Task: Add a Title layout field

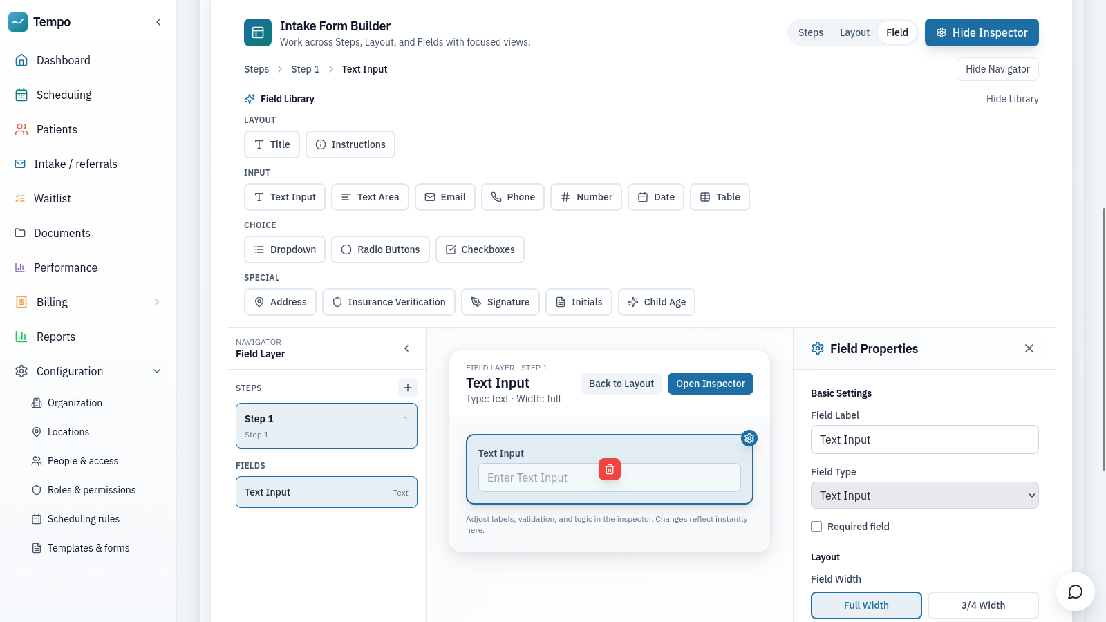Action: (272, 144)
